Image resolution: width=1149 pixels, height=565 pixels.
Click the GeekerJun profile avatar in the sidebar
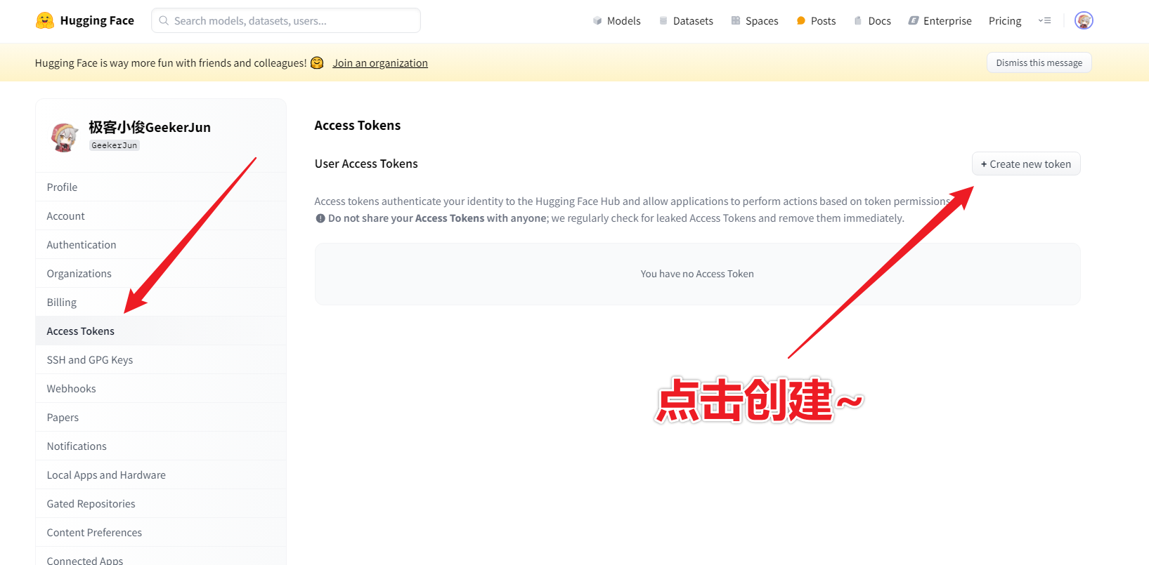click(65, 137)
